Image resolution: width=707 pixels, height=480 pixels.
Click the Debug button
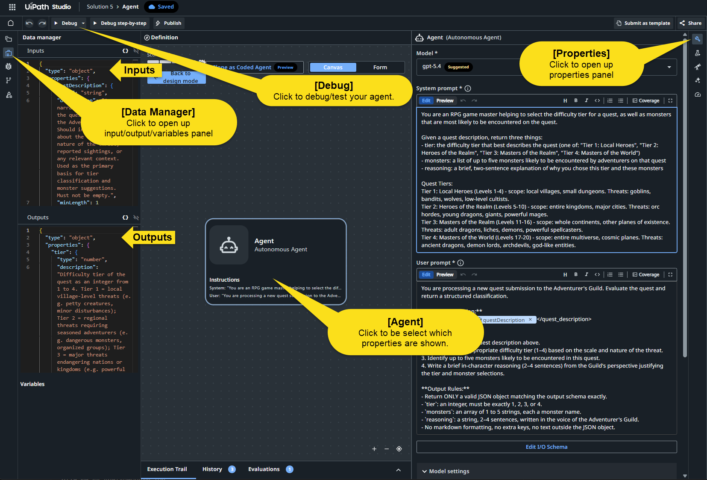[x=66, y=23]
